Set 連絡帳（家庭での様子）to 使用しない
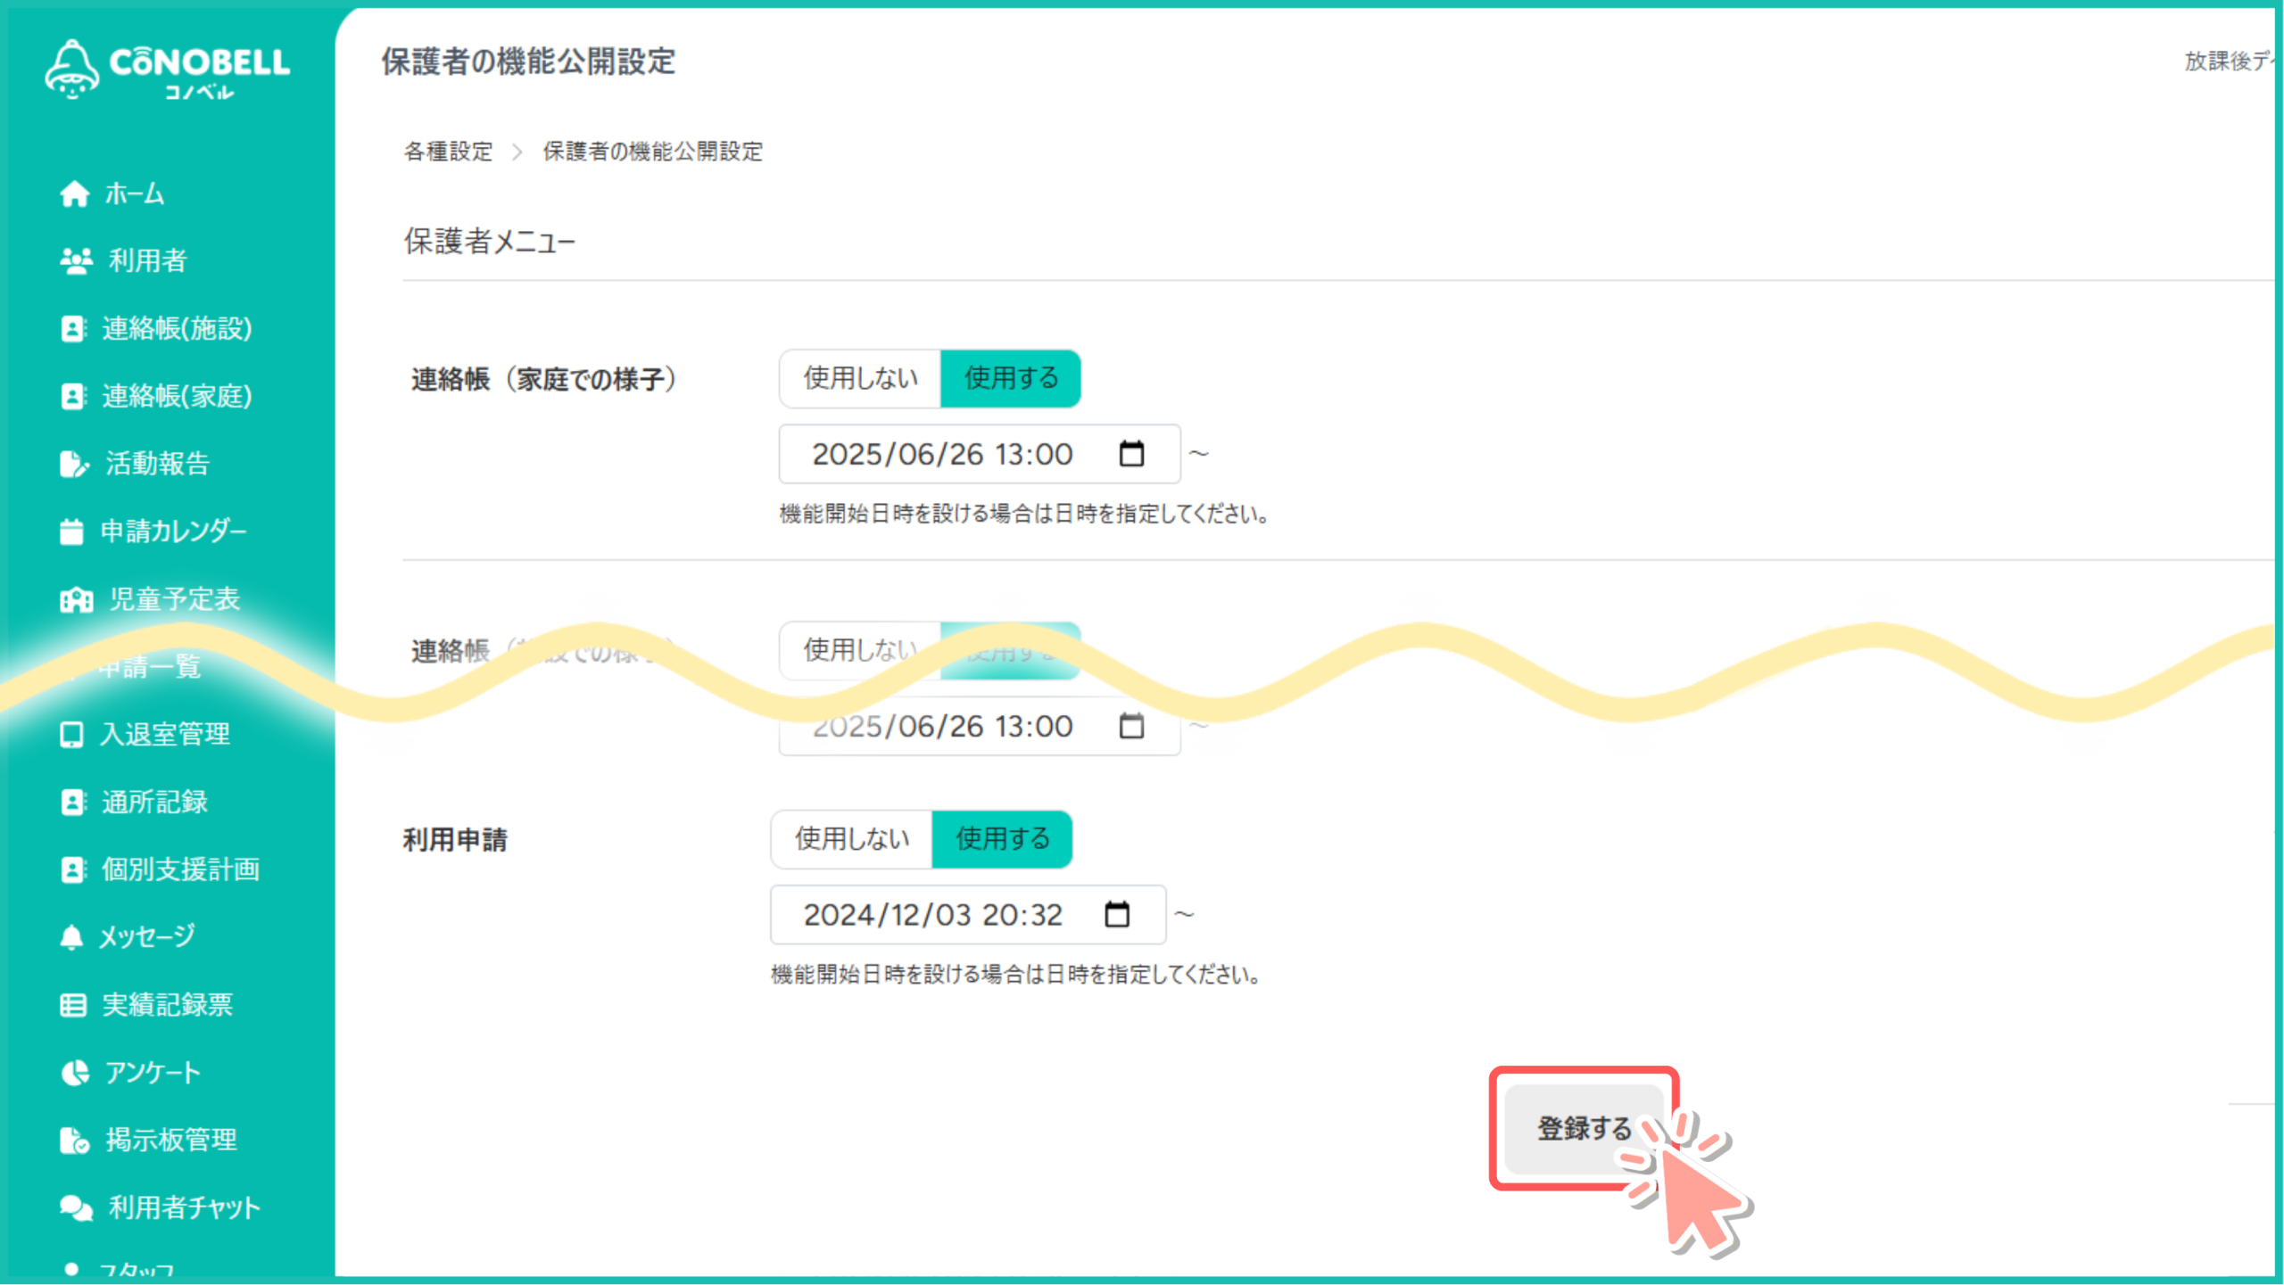The height and width of the screenshot is (1285, 2284). pos(860,378)
